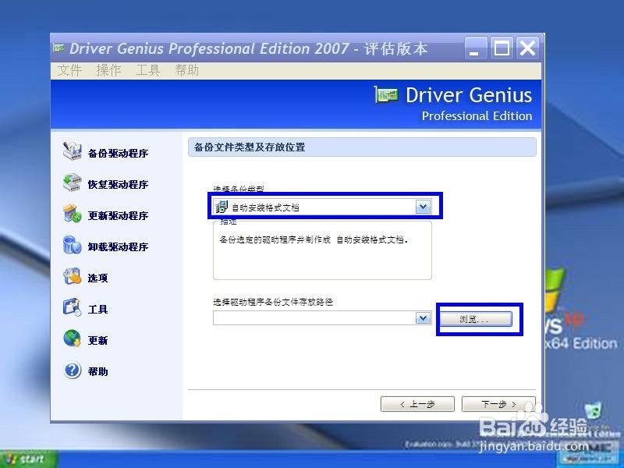This screenshot has width=624, height=468.
Task: Click the Windows start button
Action: (x=29, y=459)
